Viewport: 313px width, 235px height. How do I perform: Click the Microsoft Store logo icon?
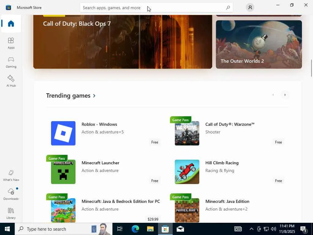(x=8, y=8)
